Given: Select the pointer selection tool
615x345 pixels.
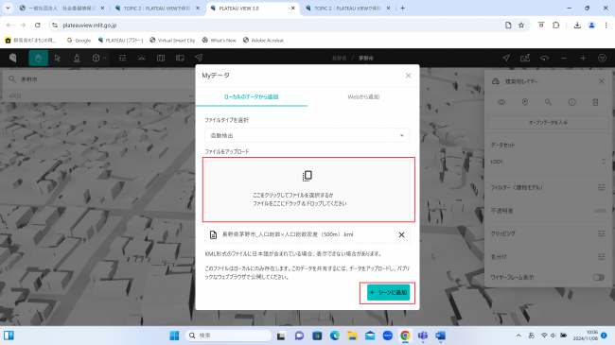Looking at the screenshot, I should (x=58, y=58).
